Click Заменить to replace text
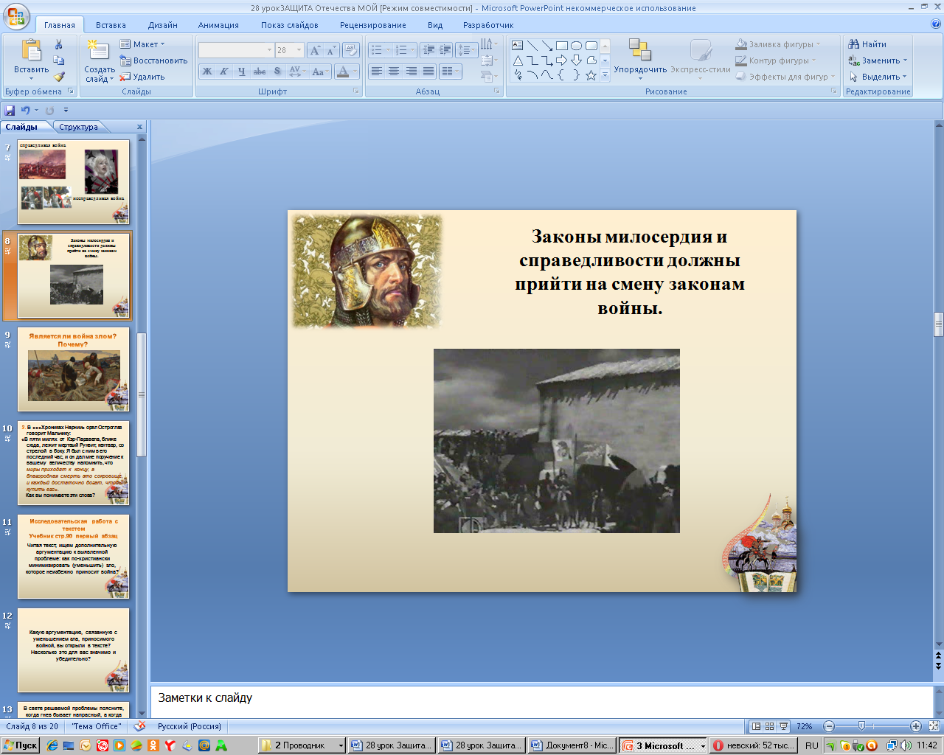 pos(878,60)
